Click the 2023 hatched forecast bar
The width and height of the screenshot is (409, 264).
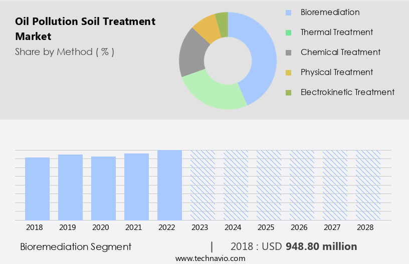pyautogui.click(x=202, y=185)
